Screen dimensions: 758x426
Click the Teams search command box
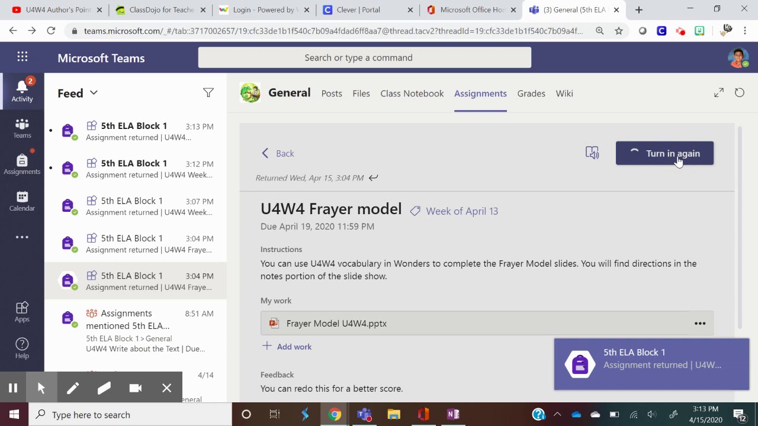point(365,57)
